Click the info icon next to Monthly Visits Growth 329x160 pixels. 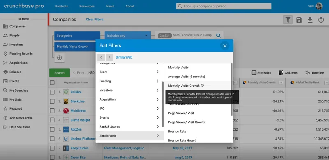[202, 86]
